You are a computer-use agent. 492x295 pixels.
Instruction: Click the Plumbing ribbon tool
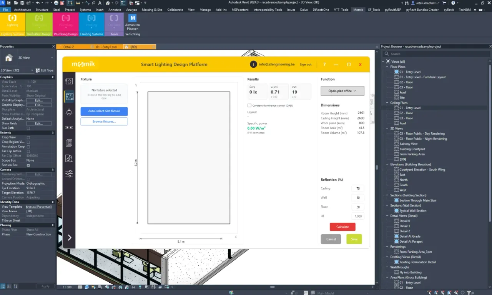point(66,22)
